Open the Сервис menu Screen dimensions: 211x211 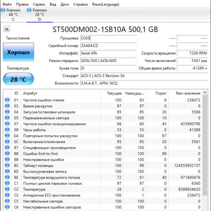(39, 5)
